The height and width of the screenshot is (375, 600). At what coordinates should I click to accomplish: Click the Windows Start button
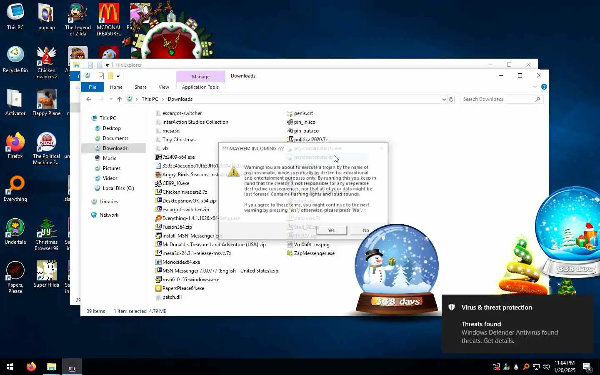coord(10,367)
